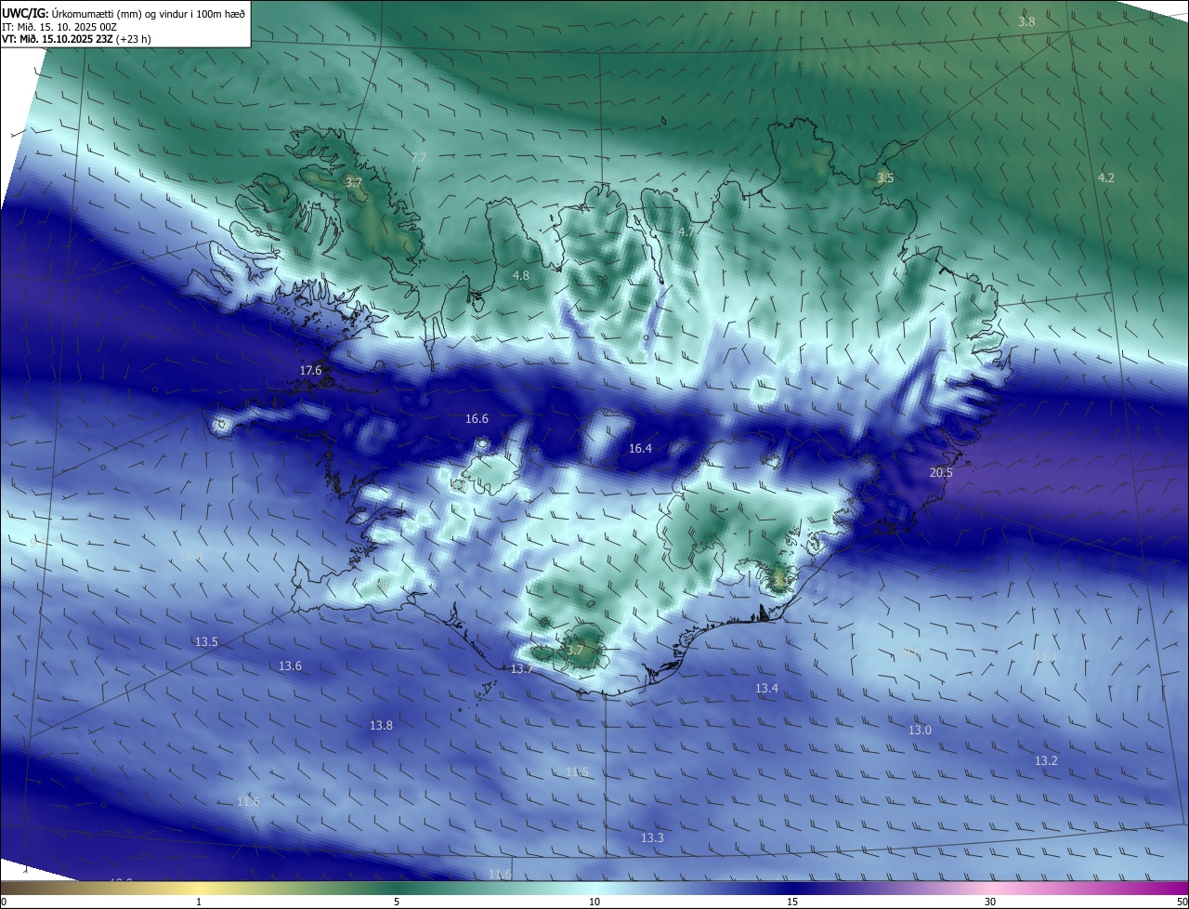Click the 13.7 value label

(521, 669)
